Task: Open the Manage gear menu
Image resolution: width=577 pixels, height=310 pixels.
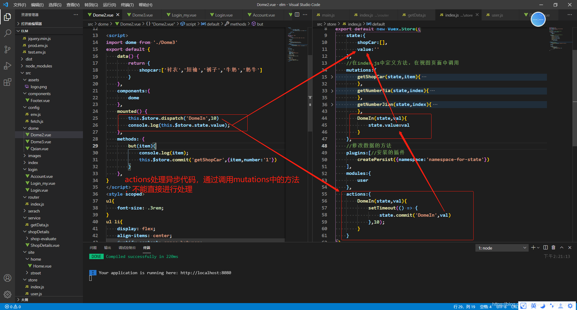Action: (8, 294)
